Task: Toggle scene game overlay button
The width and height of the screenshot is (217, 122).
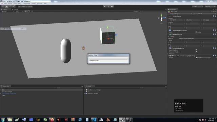Action: (28, 11)
